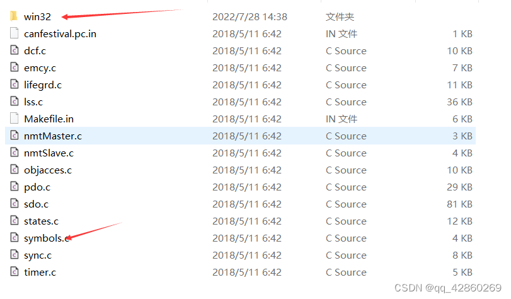This screenshot has height=299, width=511.
Task: Click the C Source type of nmtMaster.c
Action: (346, 136)
